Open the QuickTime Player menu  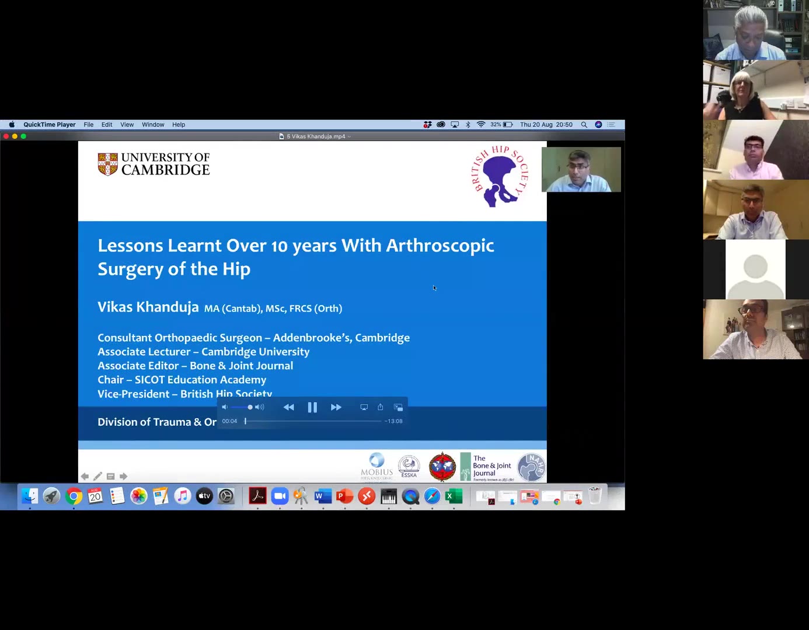50,124
